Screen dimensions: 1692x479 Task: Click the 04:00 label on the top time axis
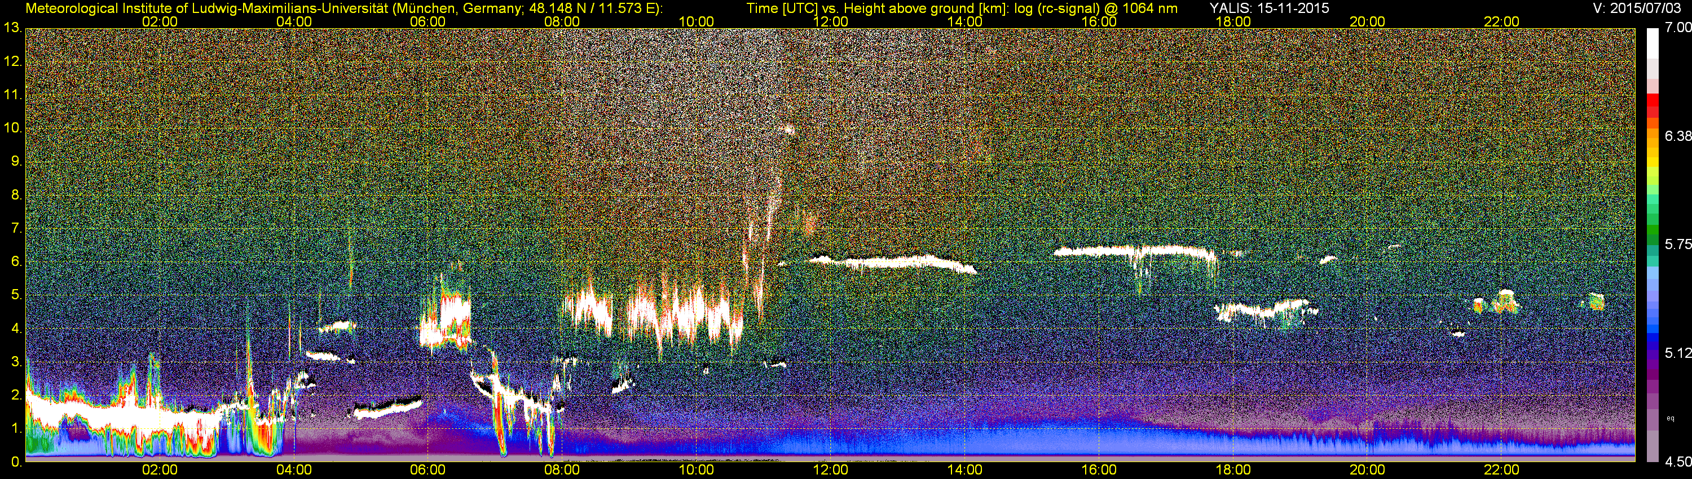click(294, 21)
